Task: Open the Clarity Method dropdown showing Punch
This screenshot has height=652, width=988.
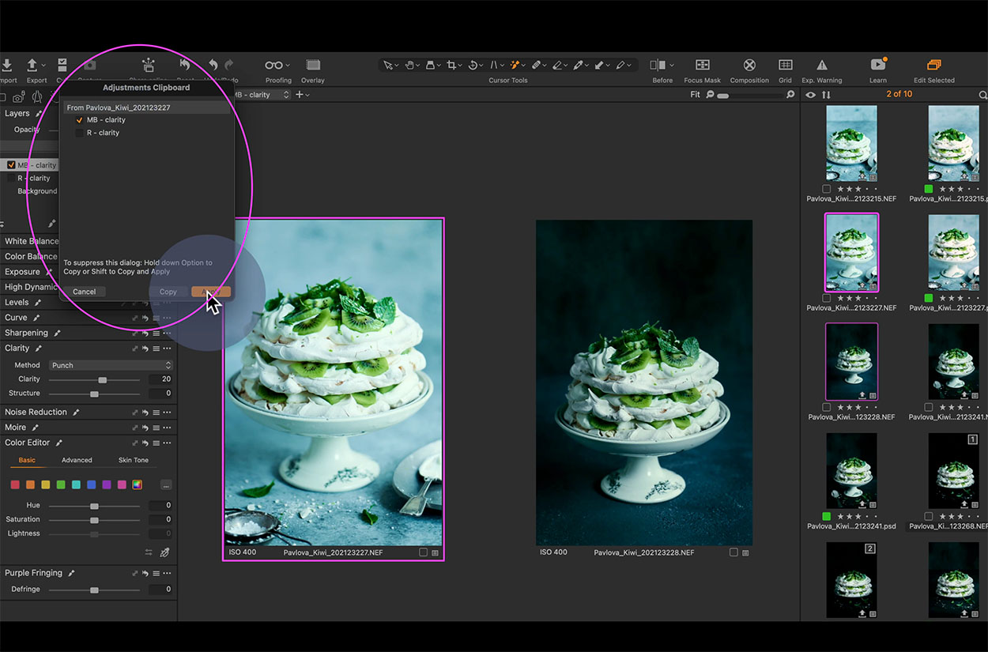Action: tap(111, 364)
